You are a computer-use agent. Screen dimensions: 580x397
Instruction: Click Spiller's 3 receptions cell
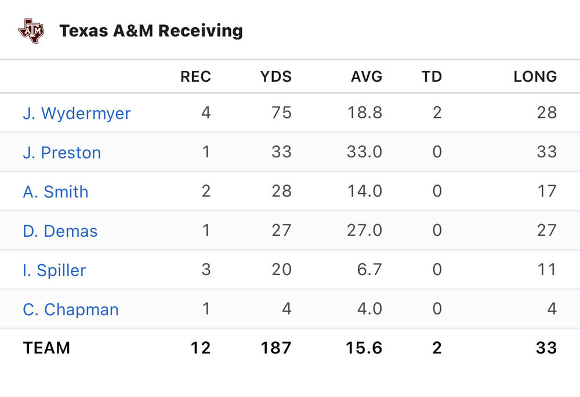[206, 269]
